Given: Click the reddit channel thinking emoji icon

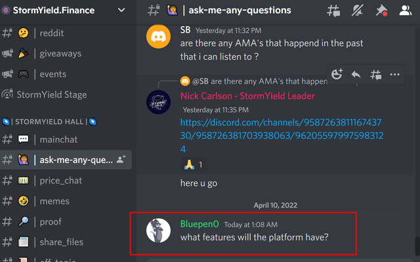Looking at the screenshot, I should click(x=24, y=33).
